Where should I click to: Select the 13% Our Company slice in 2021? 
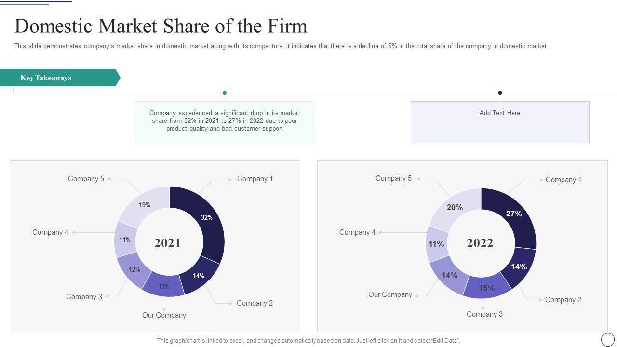(x=164, y=286)
